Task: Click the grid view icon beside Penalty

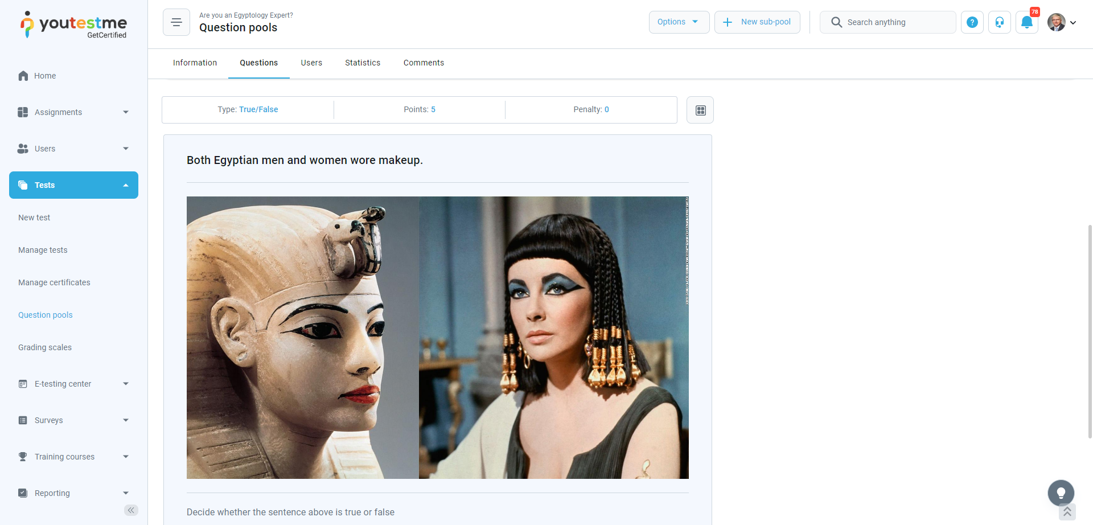Action: tap(700, 110)
